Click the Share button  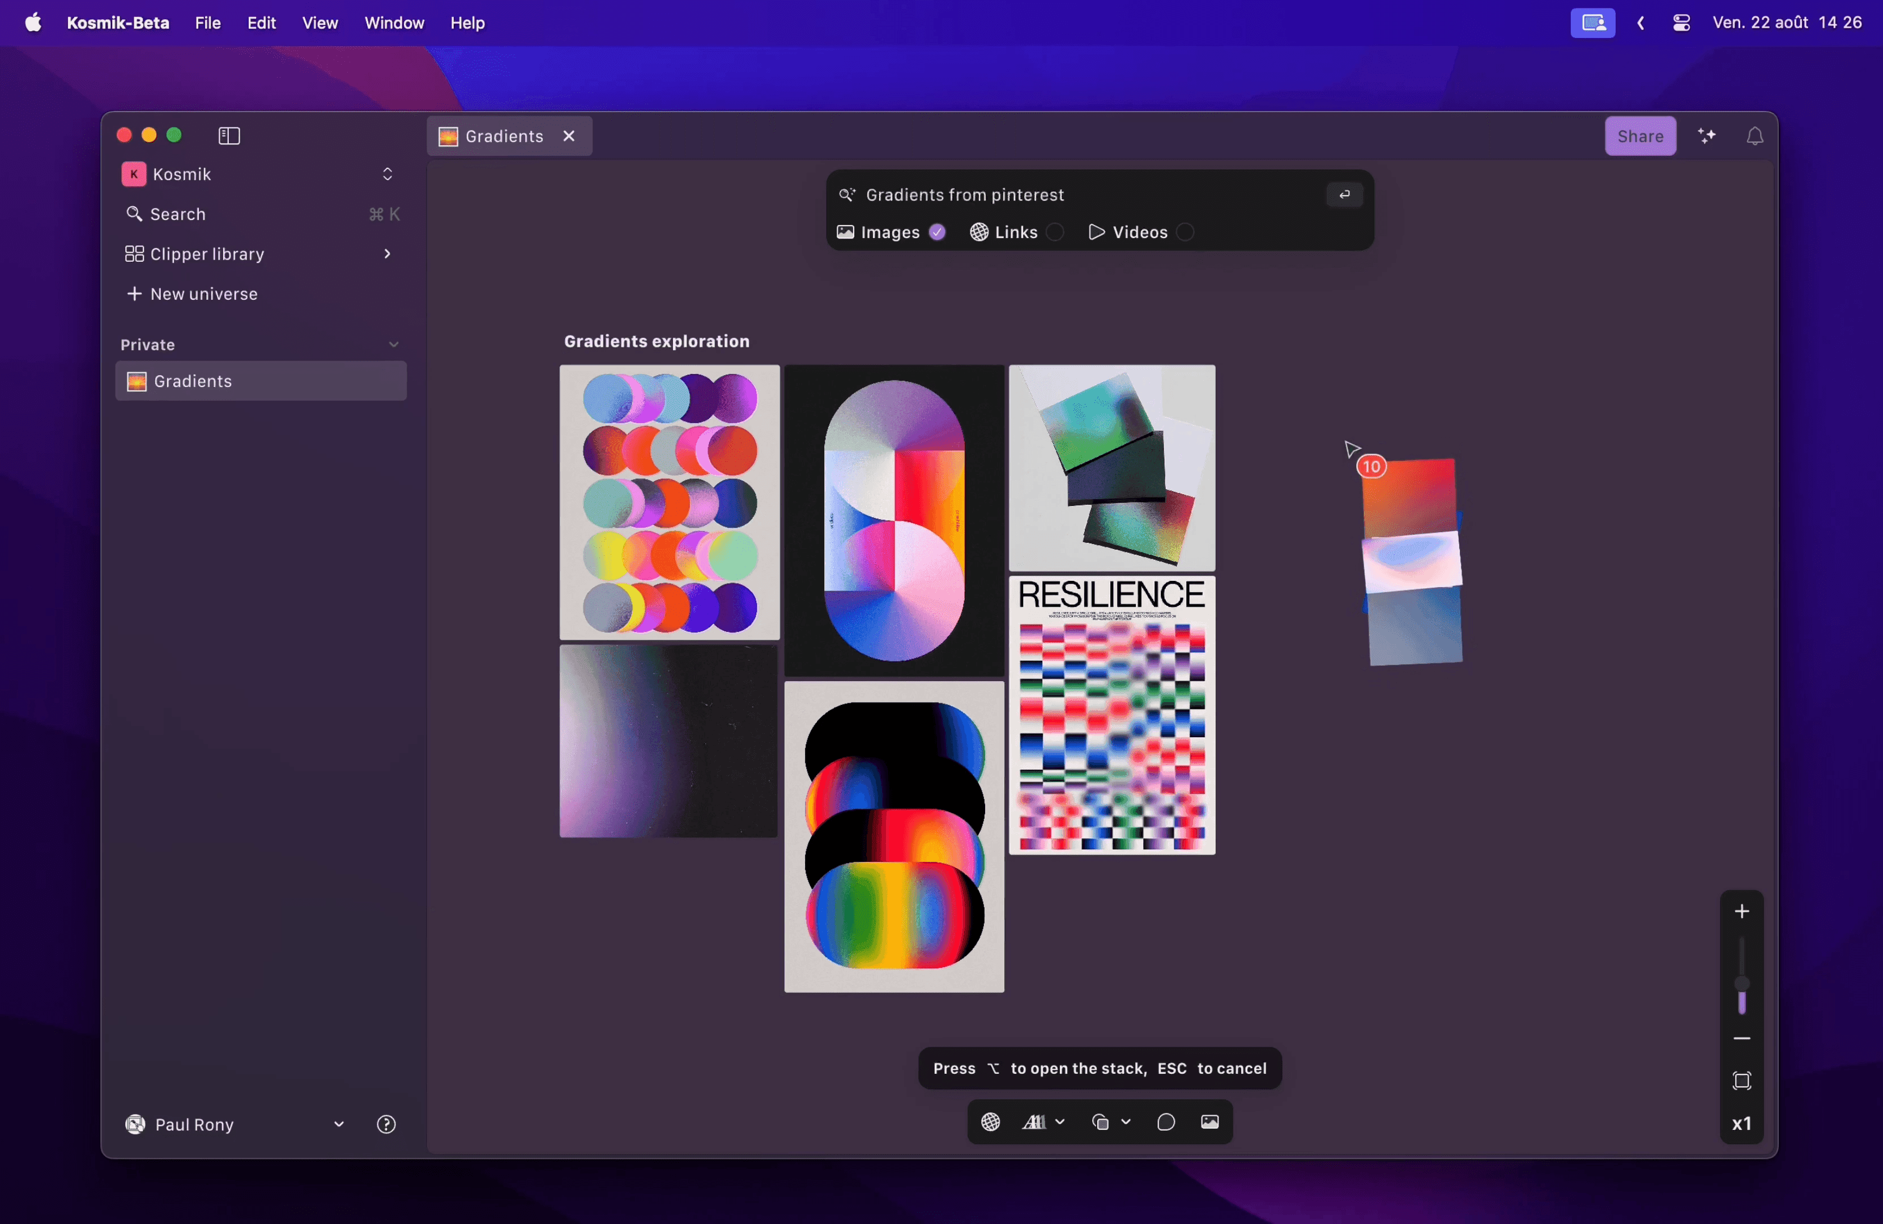click(x=1640, y=136)
